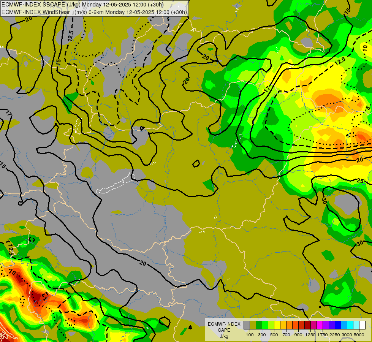Click the 700 tick value in the legend
This screenshot has width=372, height=342.
click(x=287, y=335)
